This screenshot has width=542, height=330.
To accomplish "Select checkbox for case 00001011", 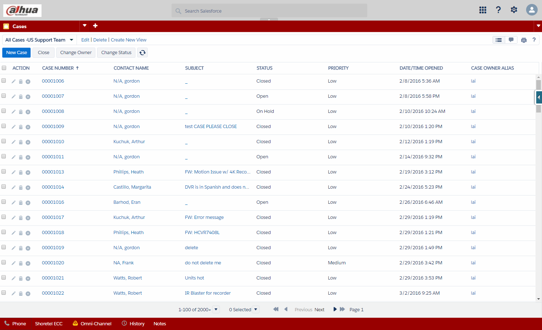I will tap(4, 156).
